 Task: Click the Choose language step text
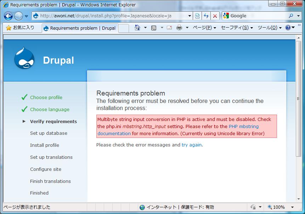[x=50, y=110]
